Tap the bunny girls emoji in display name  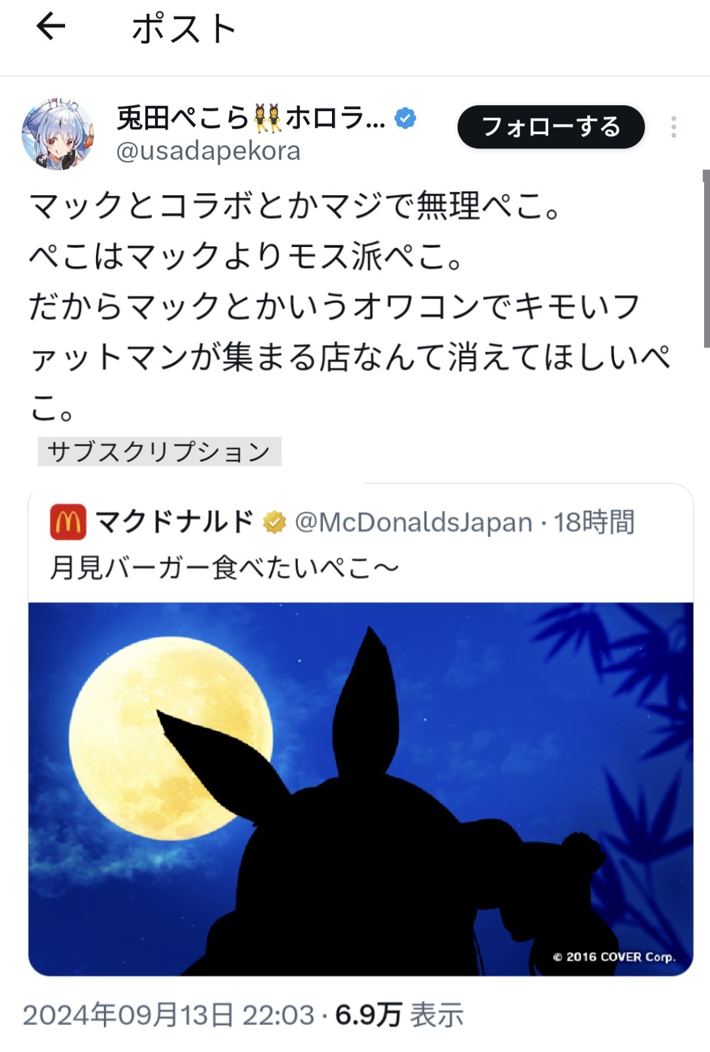(266, 119)
